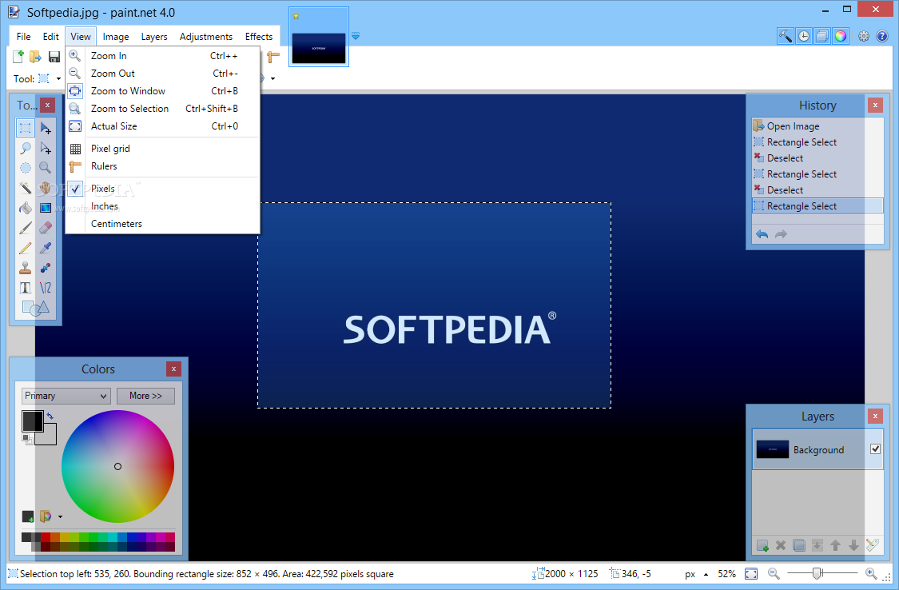Open the Settings gear icon
899x590 pixels.
point(864,36)
